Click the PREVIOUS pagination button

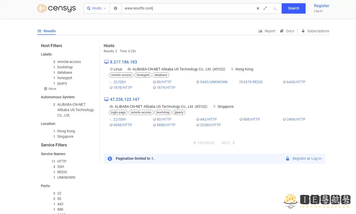204,143
